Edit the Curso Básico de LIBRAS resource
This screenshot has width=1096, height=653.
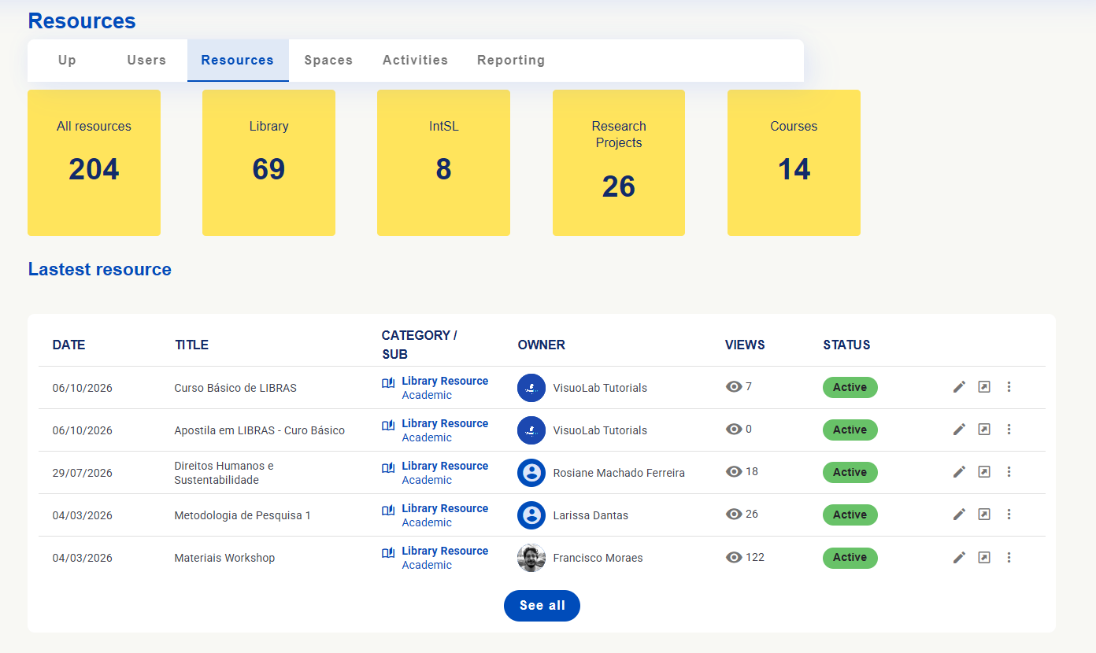[x=959, y=387]
